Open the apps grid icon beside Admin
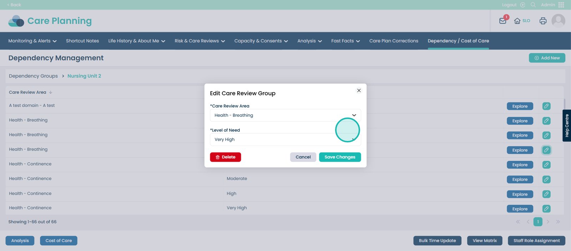The height and width of the screenshot is (251, 571). tap(561, 5)
